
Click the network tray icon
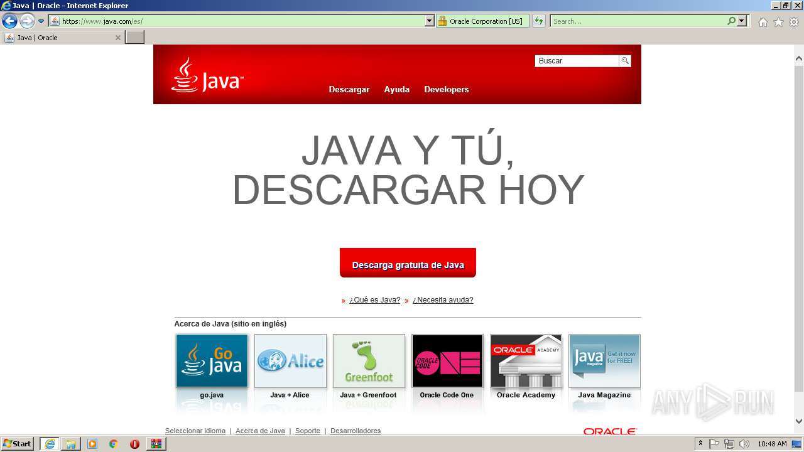pyautogui.click(x=729, y=444)
